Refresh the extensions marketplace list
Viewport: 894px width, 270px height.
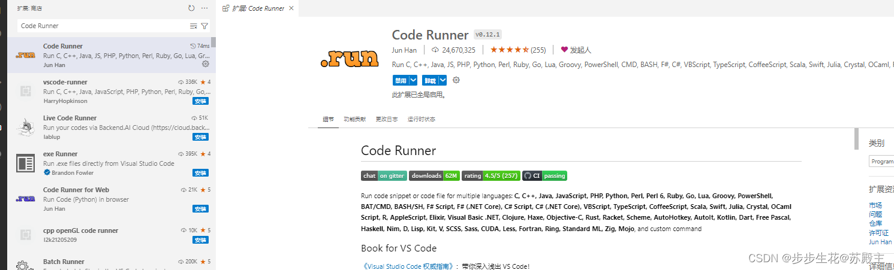tap(191, 8)
